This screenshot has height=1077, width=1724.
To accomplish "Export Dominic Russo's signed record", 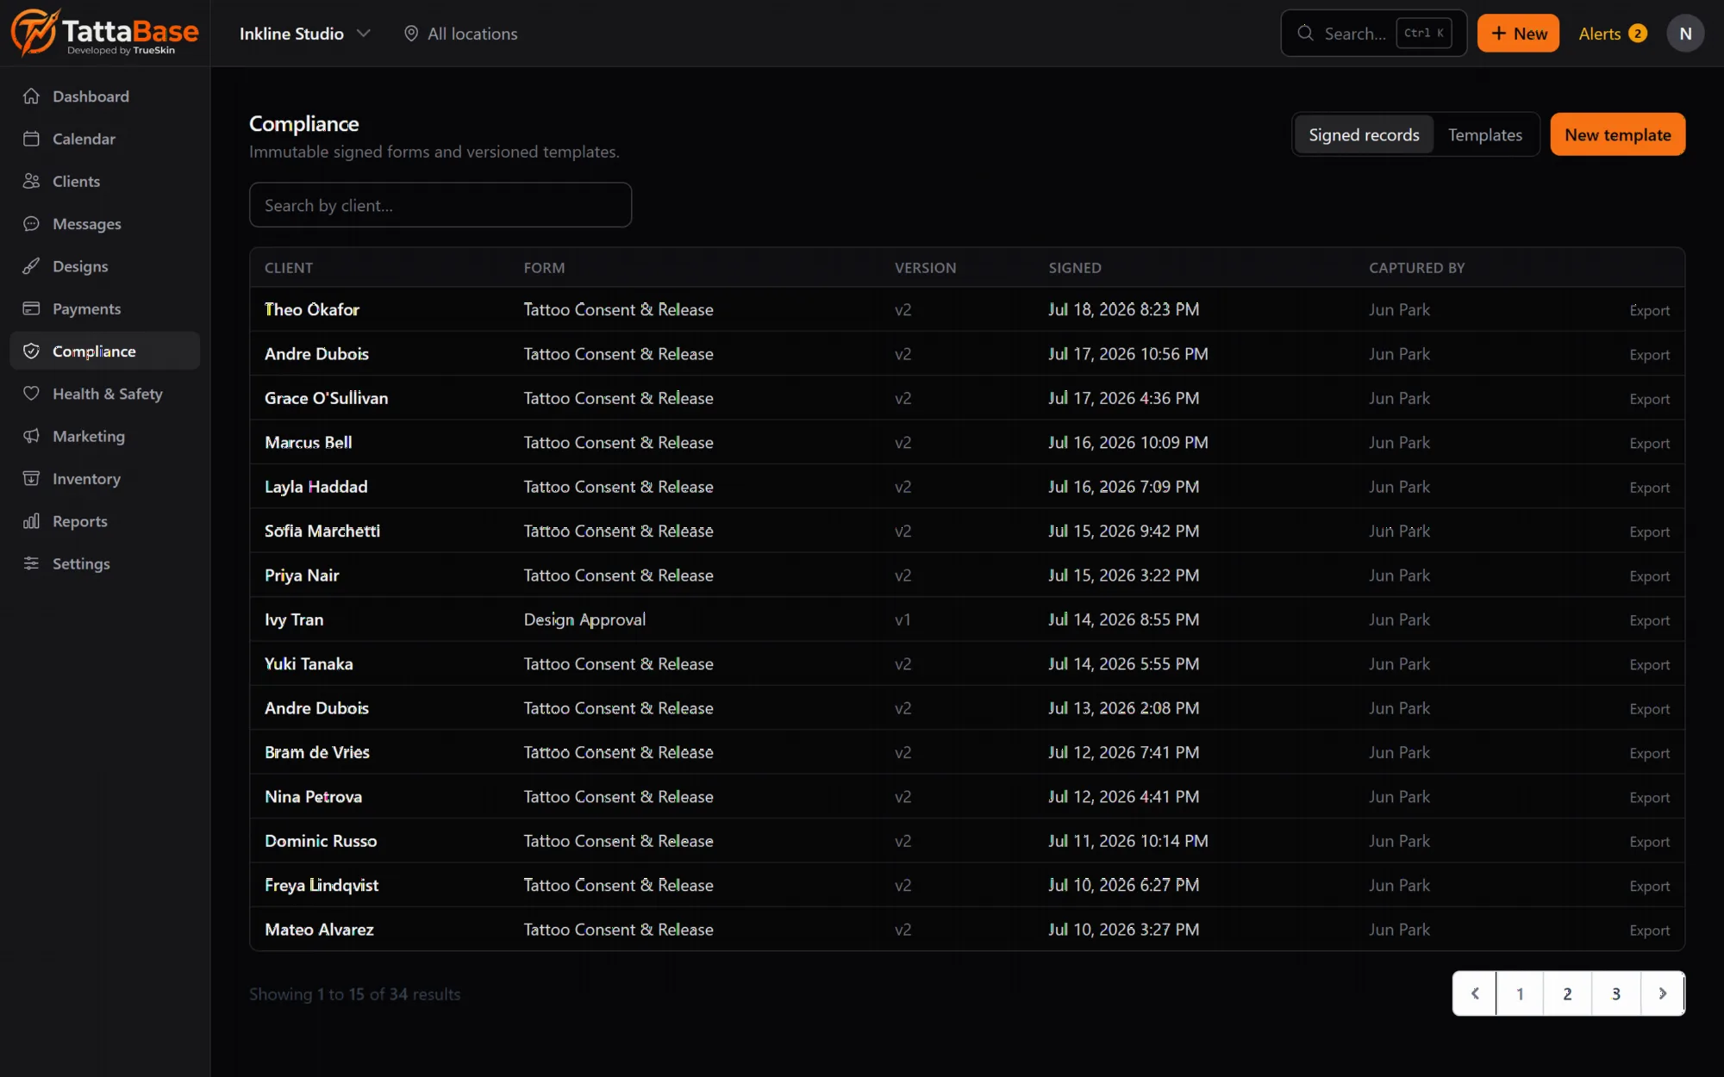I will point(1649,842).
